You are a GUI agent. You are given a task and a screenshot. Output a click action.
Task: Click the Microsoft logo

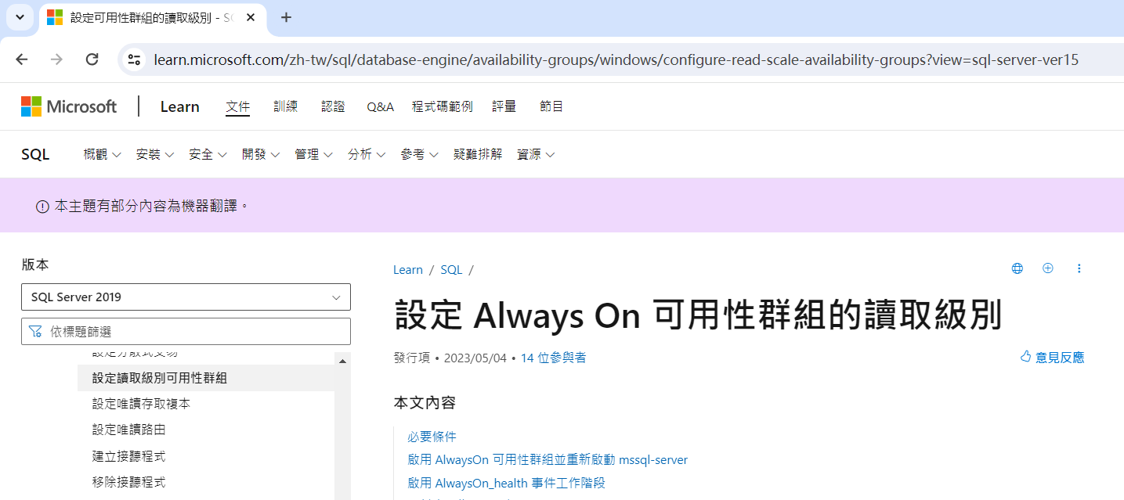click(x=69, y=106)
